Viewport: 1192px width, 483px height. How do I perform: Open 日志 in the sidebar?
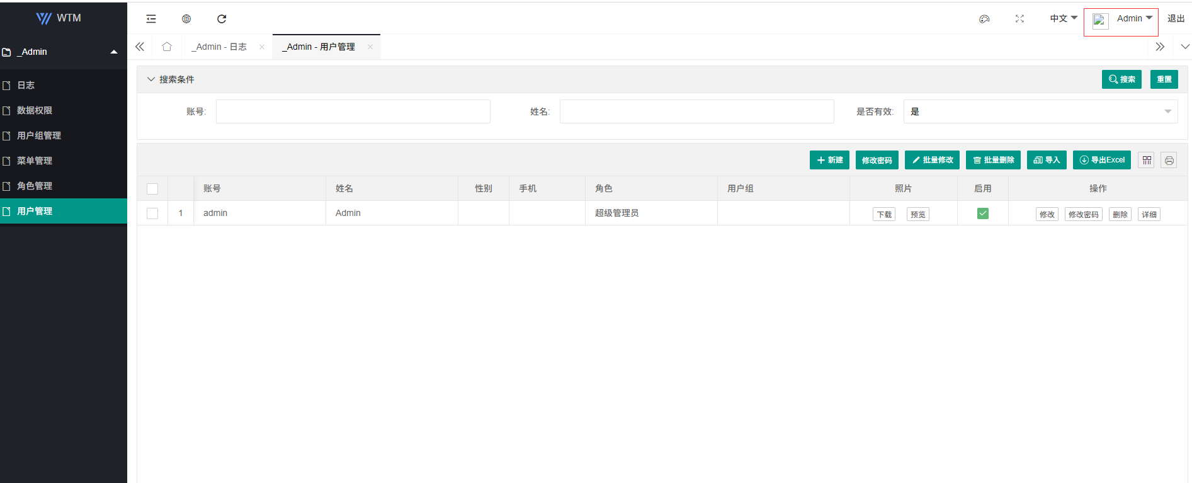coord(64,85)
